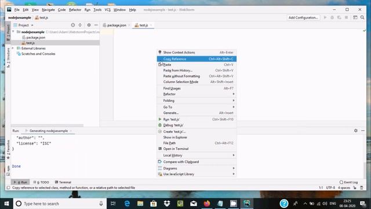Click the bottom-left tool windows toggle icon
Screen dimensions: 371x209
(x=8, y=188)
